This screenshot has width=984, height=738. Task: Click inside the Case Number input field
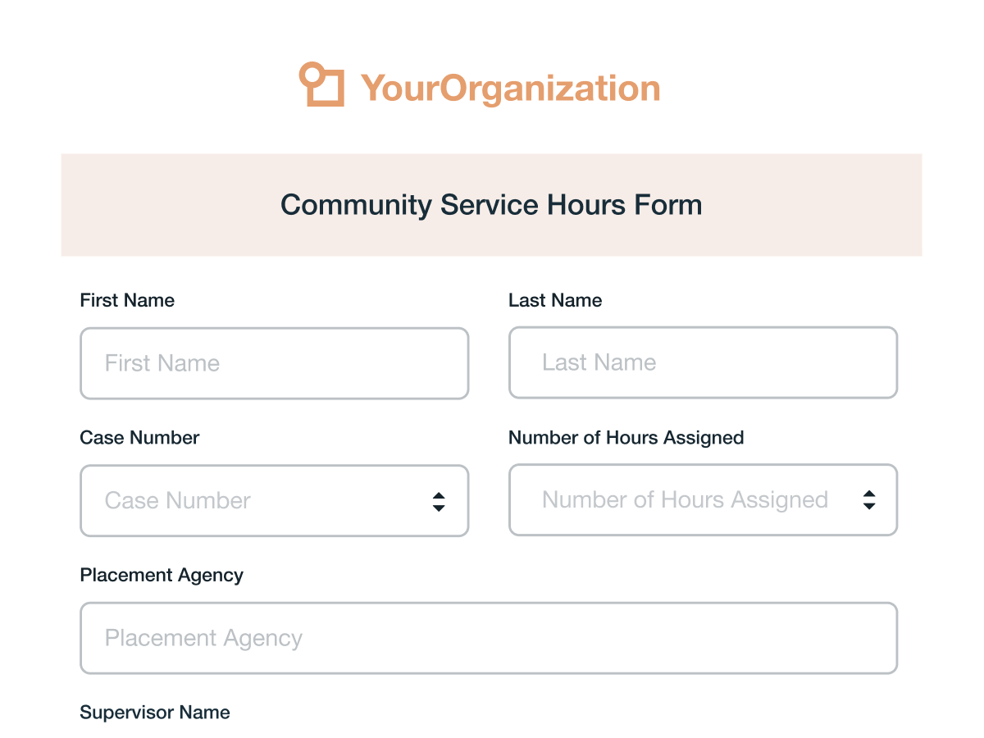click(x=246, y=500)
